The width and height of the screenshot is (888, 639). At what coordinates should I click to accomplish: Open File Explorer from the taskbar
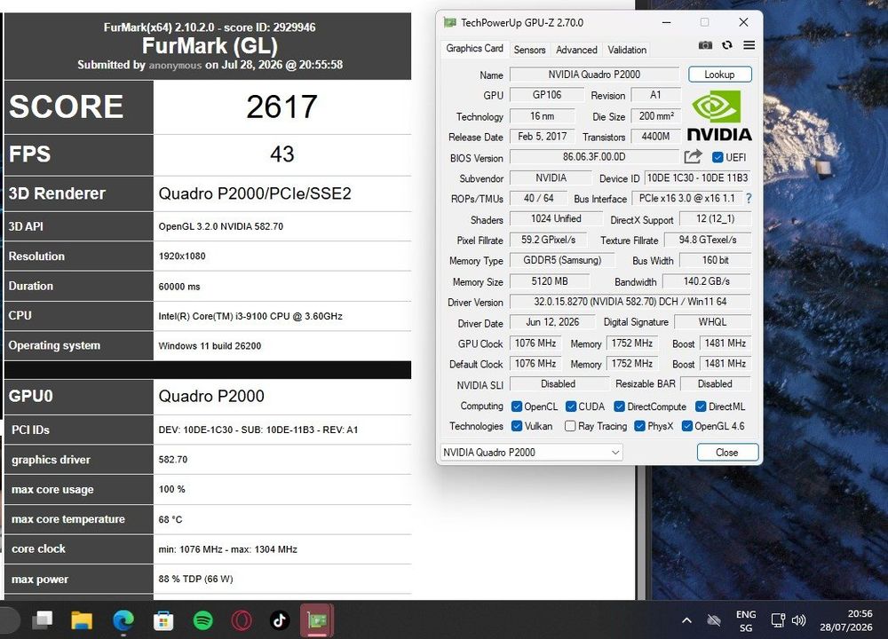click(82, 620)
